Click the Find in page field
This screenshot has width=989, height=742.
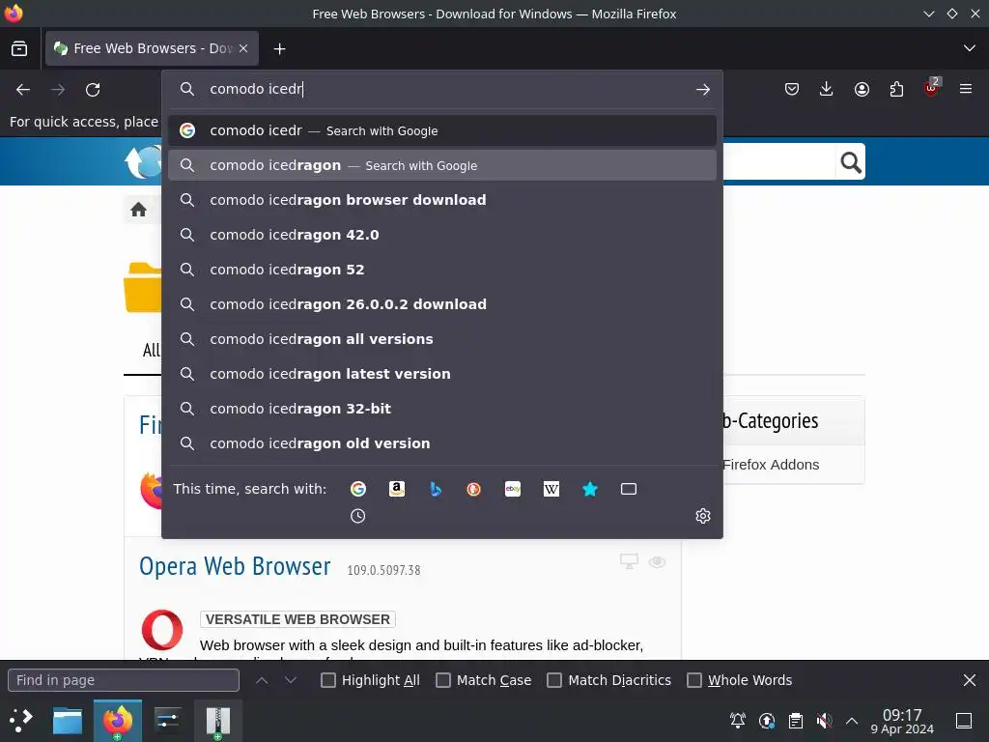coord(124,680)
